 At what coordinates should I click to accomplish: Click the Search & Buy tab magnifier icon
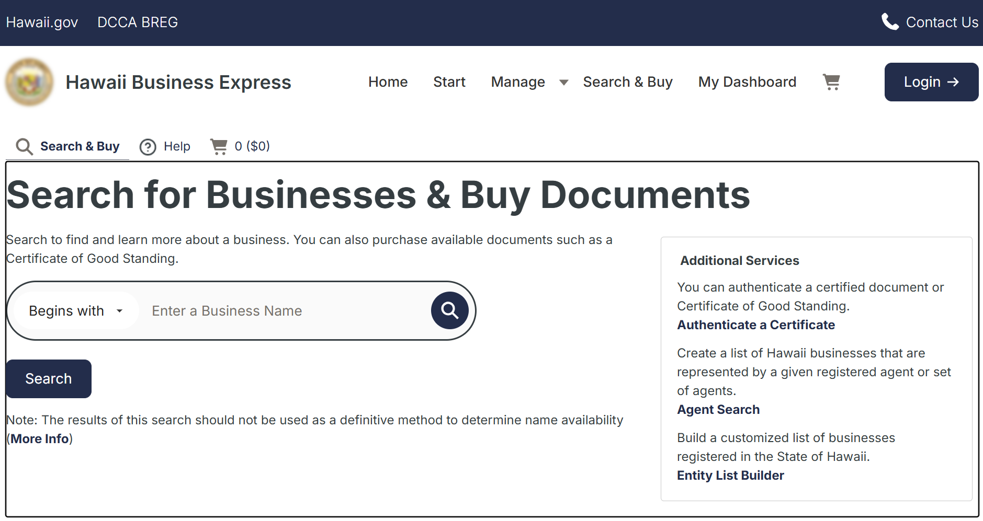pyautogui.click(x=25, y=147)
